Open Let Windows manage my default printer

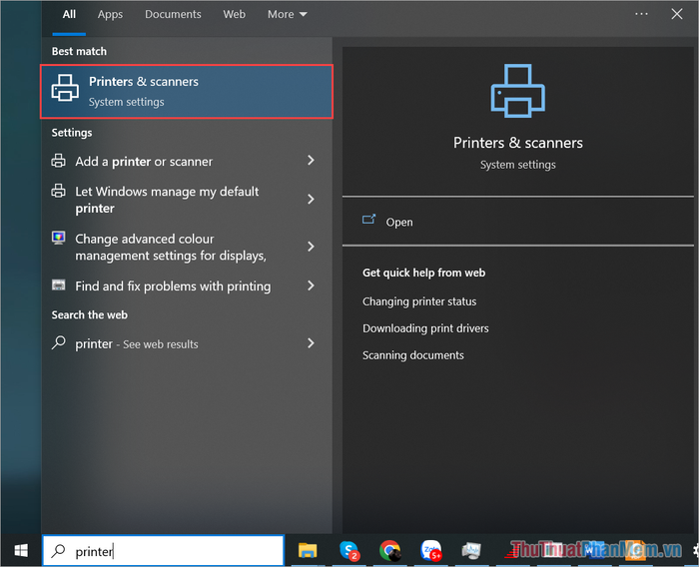click(187, 200)
